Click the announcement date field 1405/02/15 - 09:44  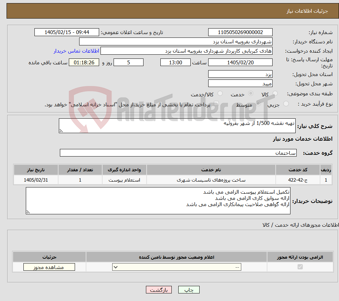[66, 32]
